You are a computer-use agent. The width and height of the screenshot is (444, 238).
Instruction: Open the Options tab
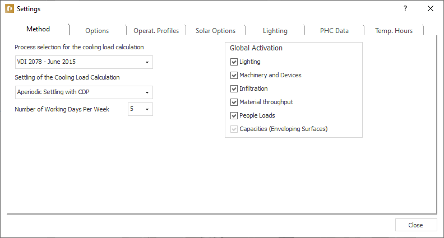pyautogui.click(x=97, y=31)
